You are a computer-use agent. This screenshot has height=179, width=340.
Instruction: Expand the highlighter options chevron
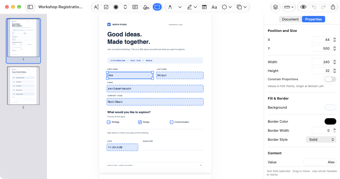195,7
